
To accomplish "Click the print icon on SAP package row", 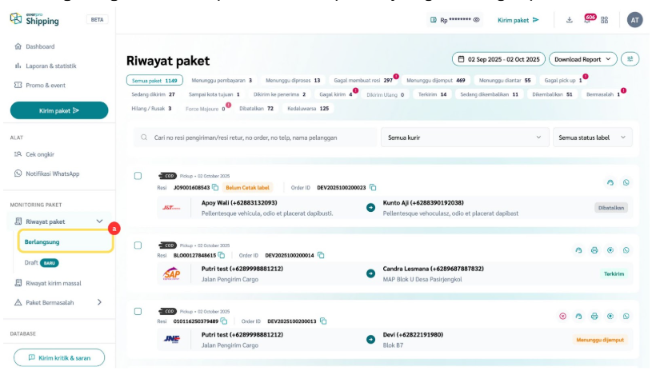I will 594,250.
